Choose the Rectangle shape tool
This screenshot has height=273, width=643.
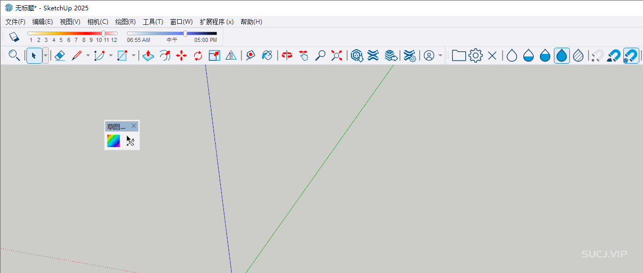pyautogui.click(x=122, y=55)
